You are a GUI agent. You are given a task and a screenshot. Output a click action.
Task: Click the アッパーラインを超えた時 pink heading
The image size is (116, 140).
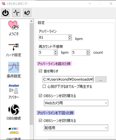click(x=54, y=64)
